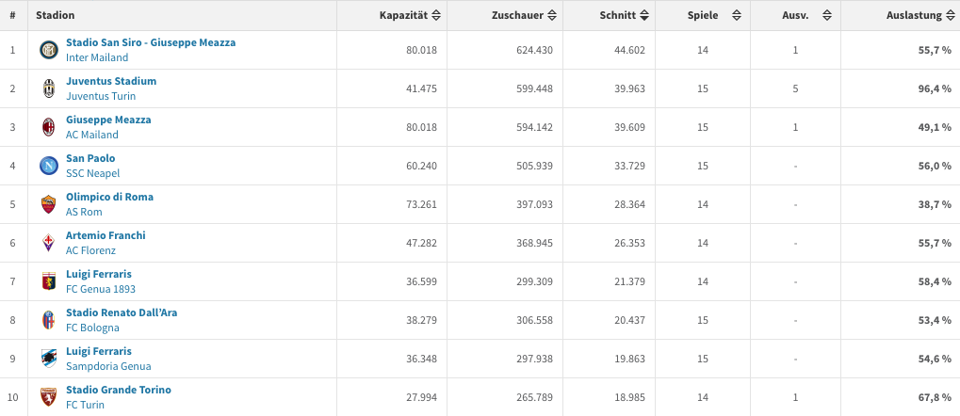The height and width of the screenshot is (416, 960).
Task: Click the SSC Neapel club crest
Action: [48, 166]
